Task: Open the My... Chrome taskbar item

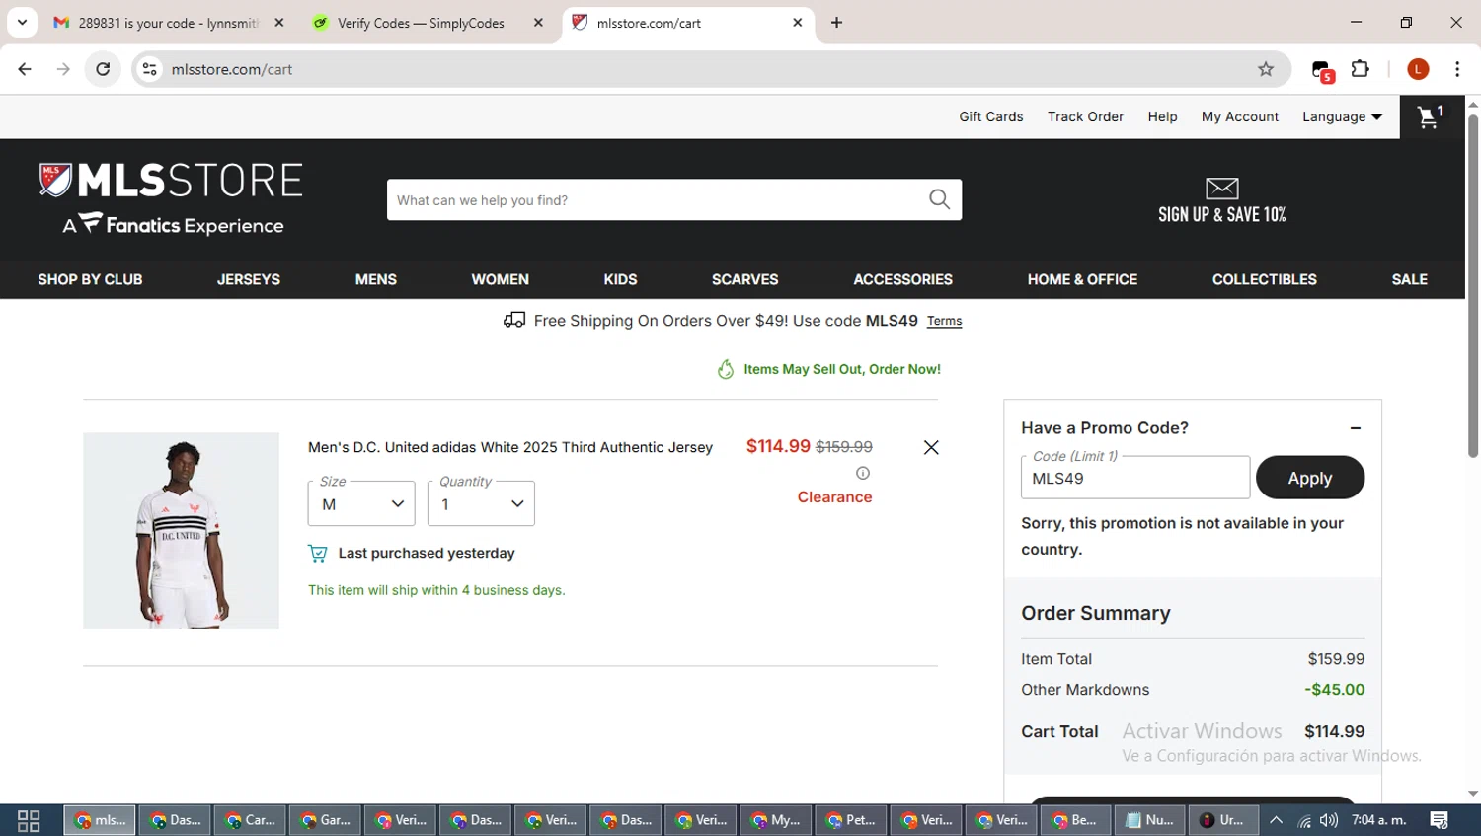Action: [776, 820]
